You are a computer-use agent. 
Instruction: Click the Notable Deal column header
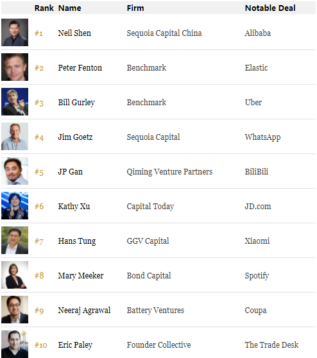point(270,8)
